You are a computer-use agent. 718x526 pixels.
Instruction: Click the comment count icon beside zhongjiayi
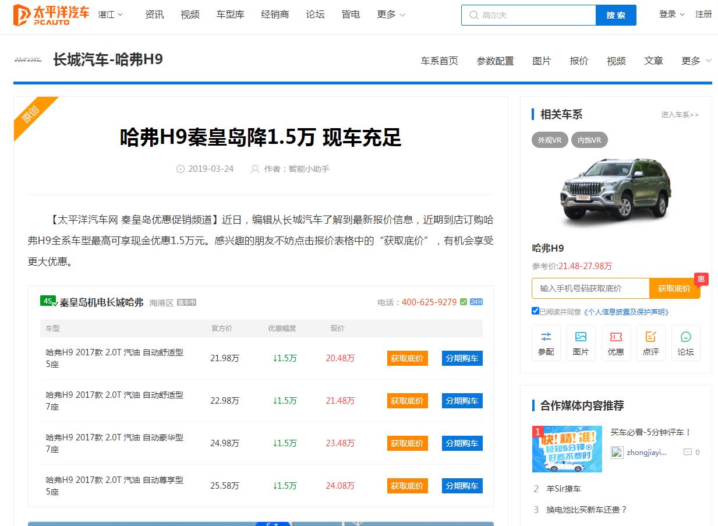(688, 452)
